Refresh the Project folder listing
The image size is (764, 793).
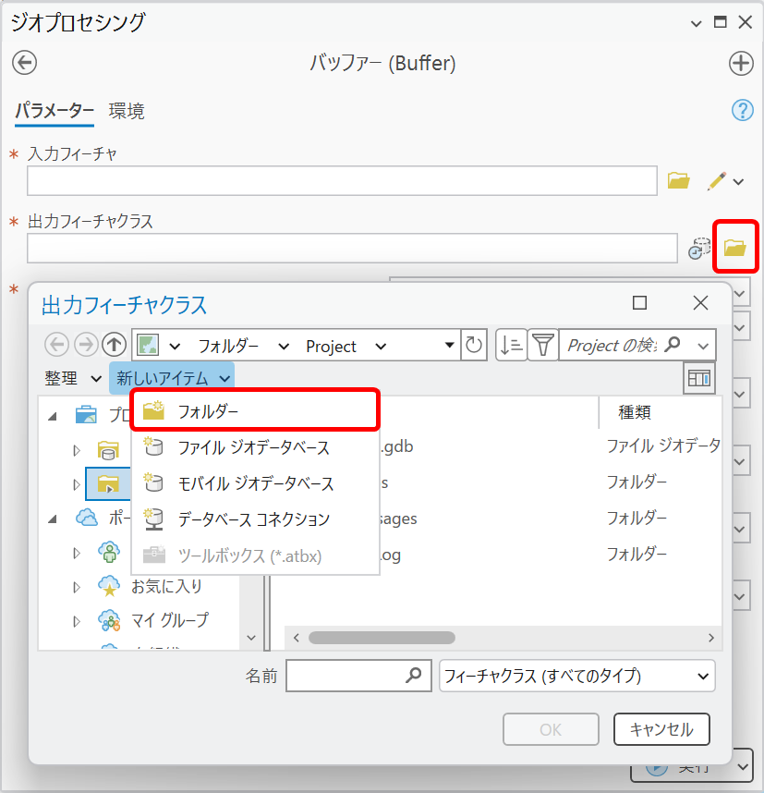click(474, 346)
